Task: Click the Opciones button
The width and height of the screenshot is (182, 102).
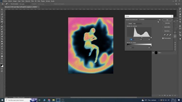Action: (x=167, y=31)
